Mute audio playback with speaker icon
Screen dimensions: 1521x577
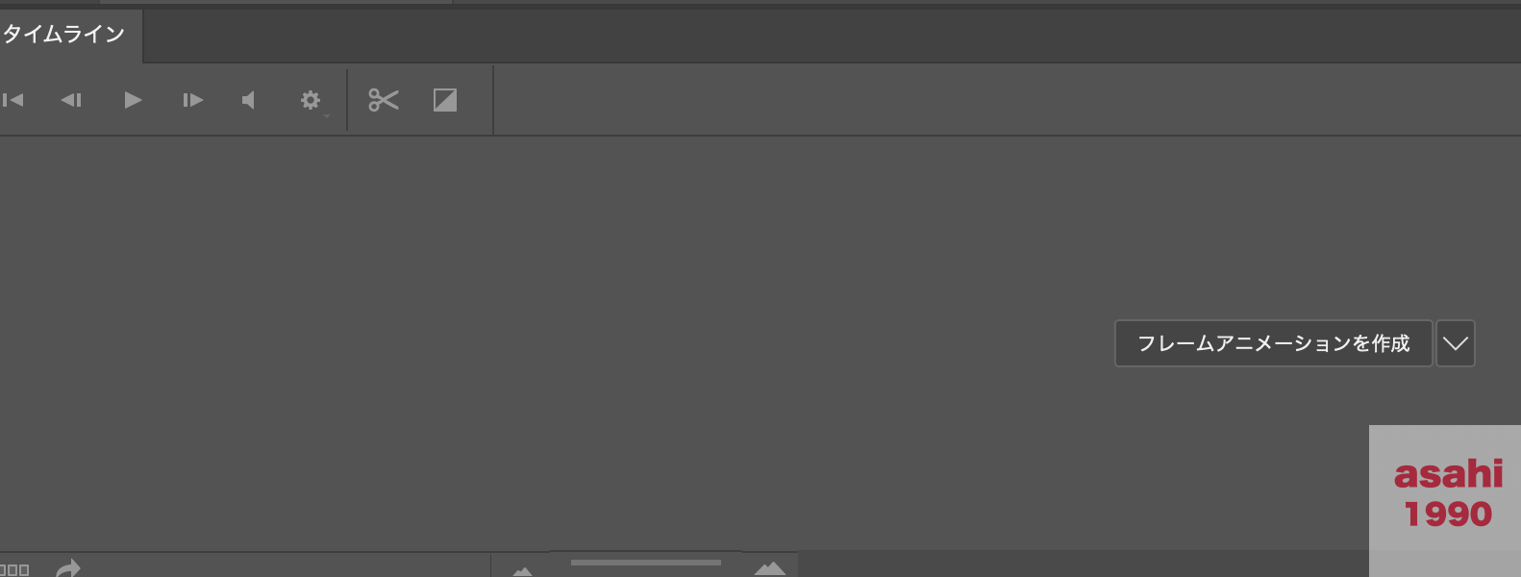(248, 100)
